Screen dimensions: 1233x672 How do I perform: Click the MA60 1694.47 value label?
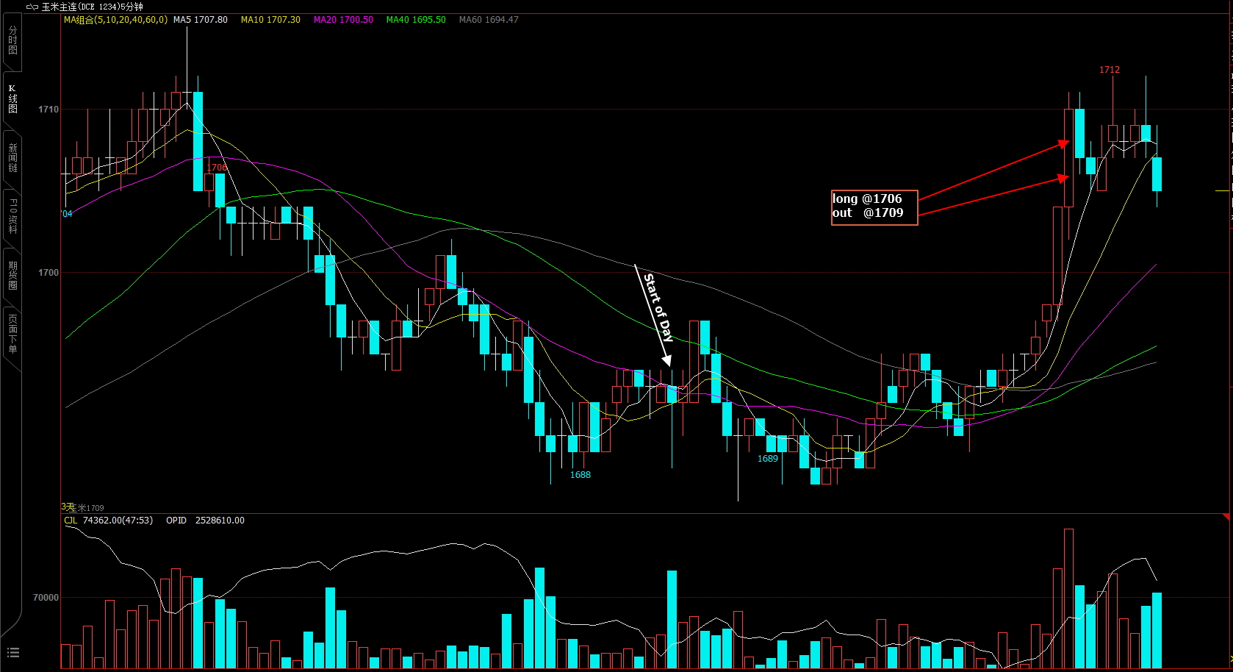click(489, 20)
